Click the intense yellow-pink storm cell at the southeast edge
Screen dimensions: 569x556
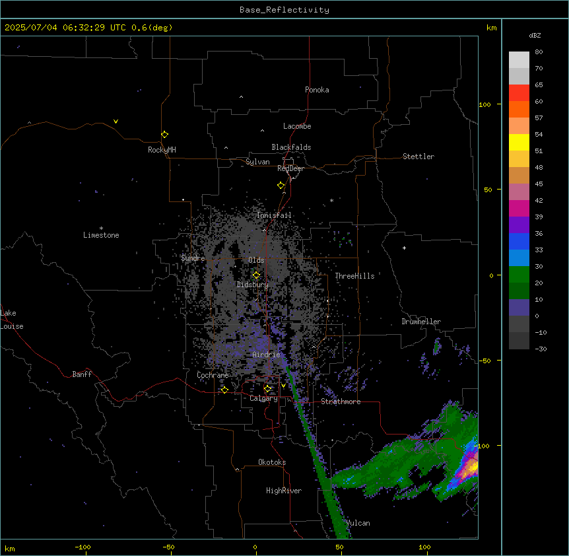click(x=469, y=467)
